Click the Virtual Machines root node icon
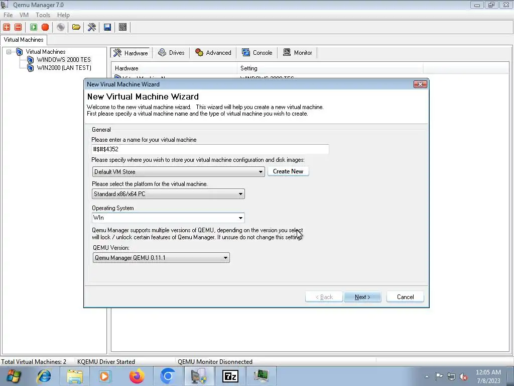Image resolution: width=514 pixels, height=386 pixels. (x=20, y=52)
